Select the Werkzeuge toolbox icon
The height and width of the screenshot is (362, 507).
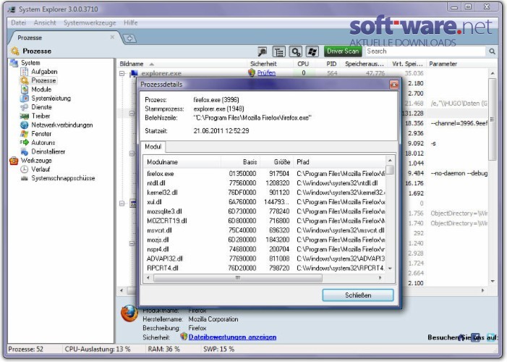pos(14,161)
